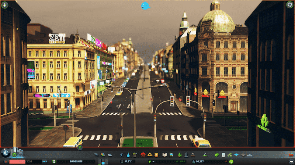Open the Education buildings menu
Screen dimensions: 295x165
pos(165,155)
